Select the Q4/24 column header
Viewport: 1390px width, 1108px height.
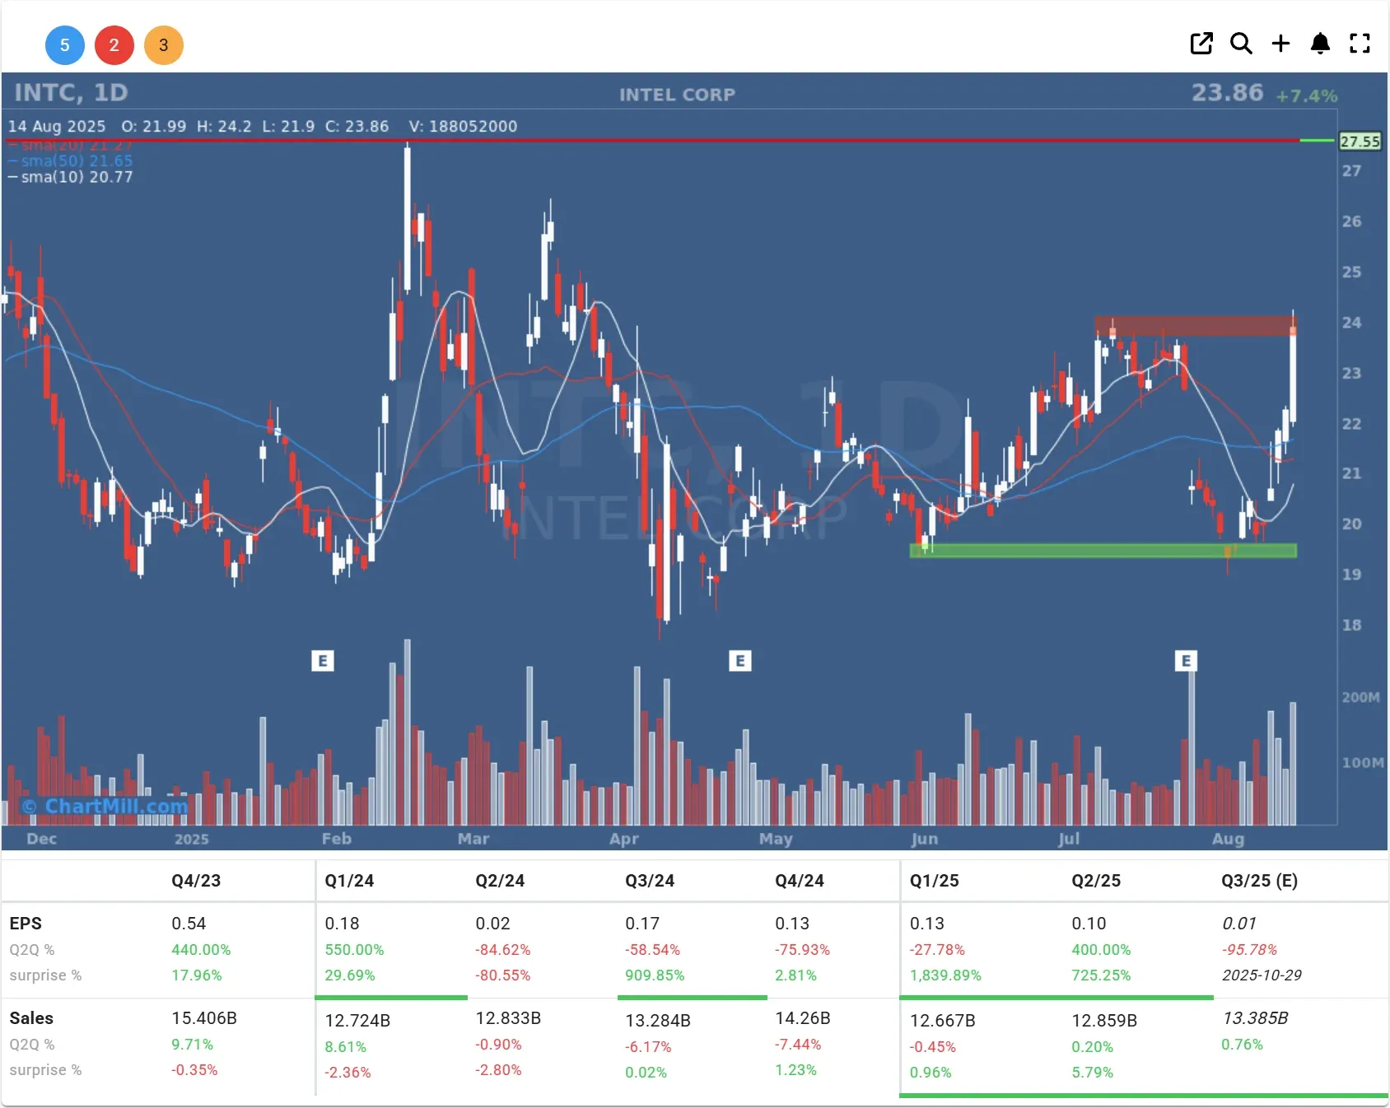point(800,880)
